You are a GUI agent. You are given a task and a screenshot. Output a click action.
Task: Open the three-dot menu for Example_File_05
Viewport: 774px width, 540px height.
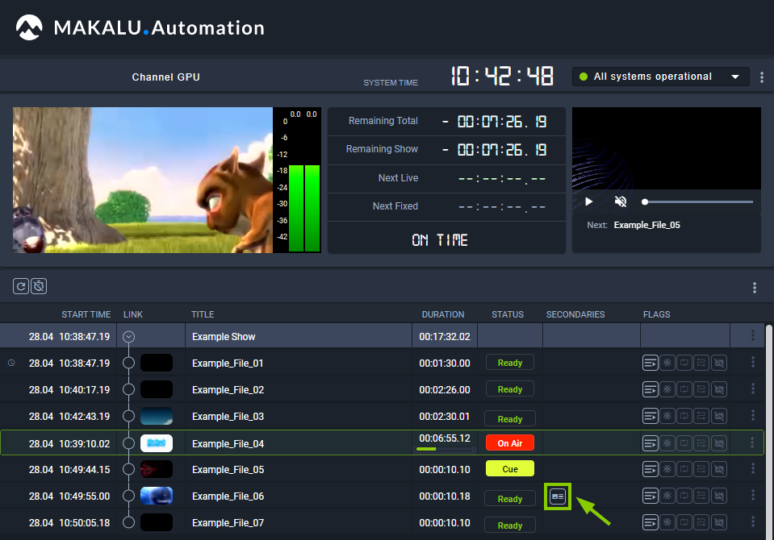pos(753,468)
